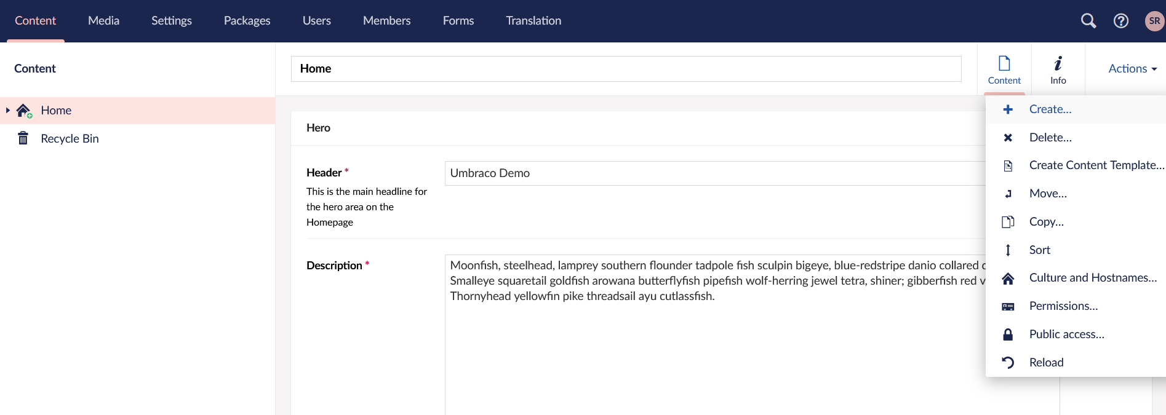
Task: Open the help question mark icon
Action: [x=1120, y=21]
